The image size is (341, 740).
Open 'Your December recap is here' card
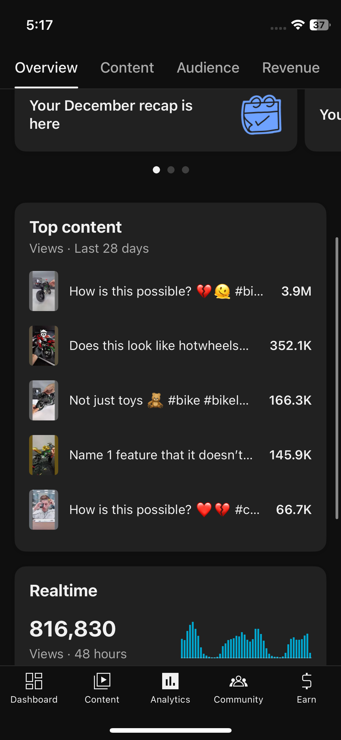pos(121,115)
